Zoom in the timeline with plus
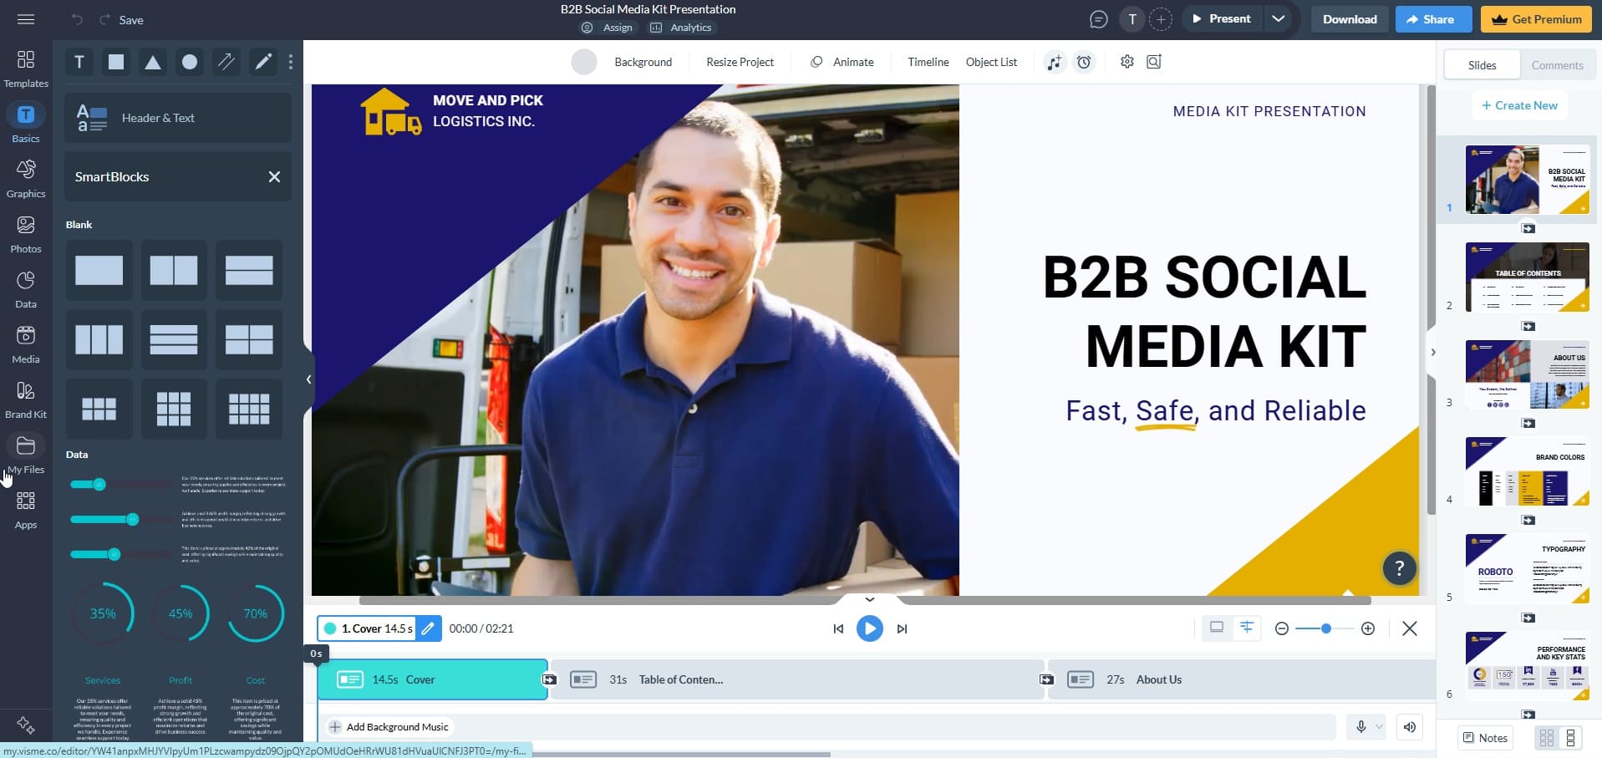 (1368, 628)
